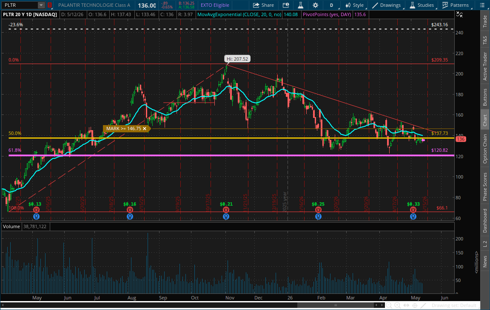Select the line drawing tool at bottom

423,306
